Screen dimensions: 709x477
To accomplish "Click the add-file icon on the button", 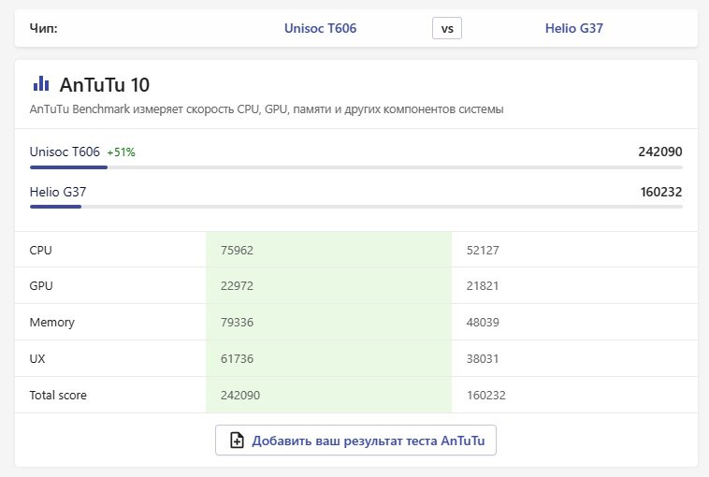I will [x=237, y=441].
